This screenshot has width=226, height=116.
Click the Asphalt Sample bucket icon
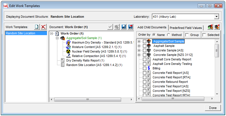click(x=149, y=46)
